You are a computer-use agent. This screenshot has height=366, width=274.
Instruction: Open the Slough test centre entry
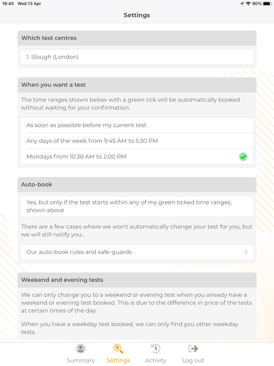[137, 57]
